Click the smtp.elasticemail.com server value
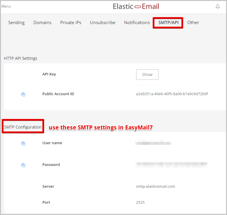 point(156,186)
